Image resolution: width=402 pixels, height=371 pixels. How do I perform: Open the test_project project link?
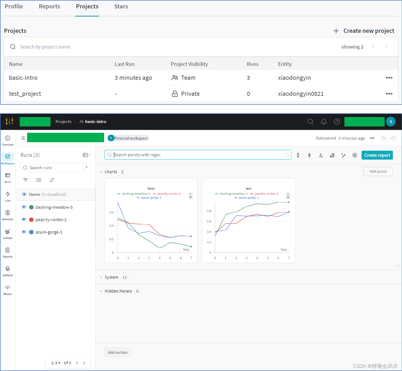(x=25, y=94)
